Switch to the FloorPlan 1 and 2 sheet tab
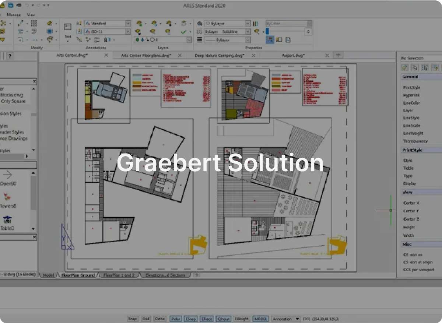Viewport: 442px width, 323px height. pyautogui.click(x=119, y=275)
